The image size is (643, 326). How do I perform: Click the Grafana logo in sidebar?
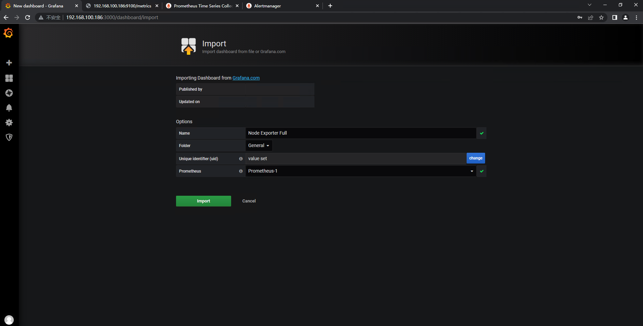pos(8,33)
